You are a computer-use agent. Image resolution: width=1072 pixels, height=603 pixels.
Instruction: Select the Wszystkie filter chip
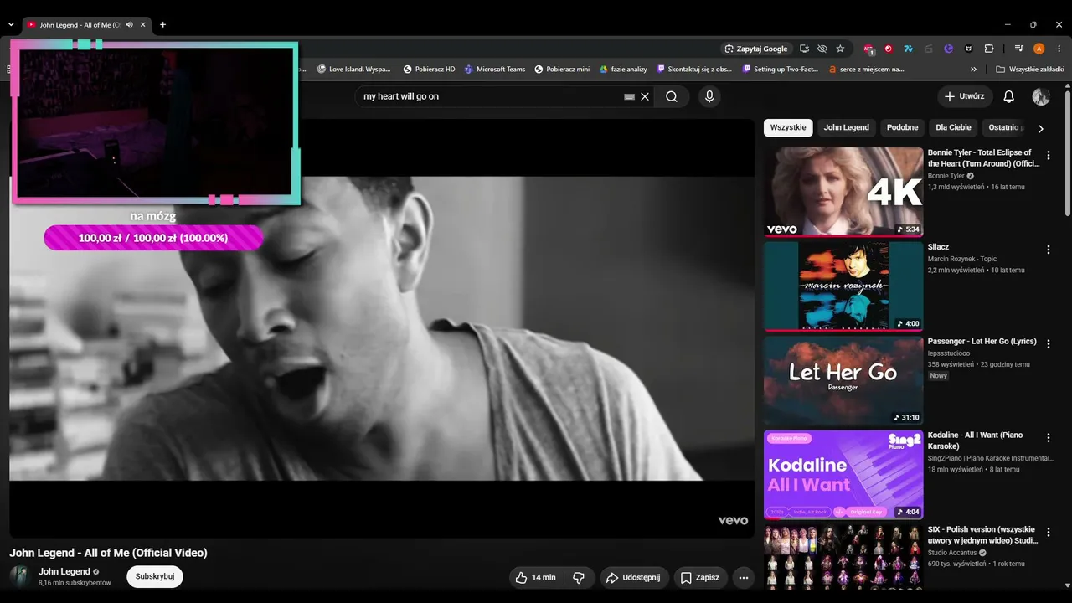coord(788,127)
